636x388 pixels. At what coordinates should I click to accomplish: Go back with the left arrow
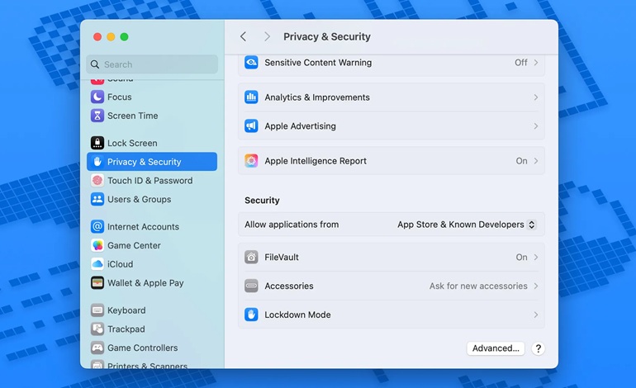pyautogui.click(x=244, y=36)
